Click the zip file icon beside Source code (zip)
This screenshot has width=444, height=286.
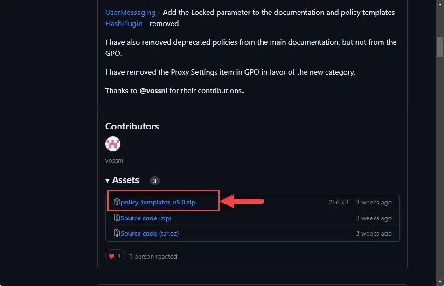pos(117,218)
